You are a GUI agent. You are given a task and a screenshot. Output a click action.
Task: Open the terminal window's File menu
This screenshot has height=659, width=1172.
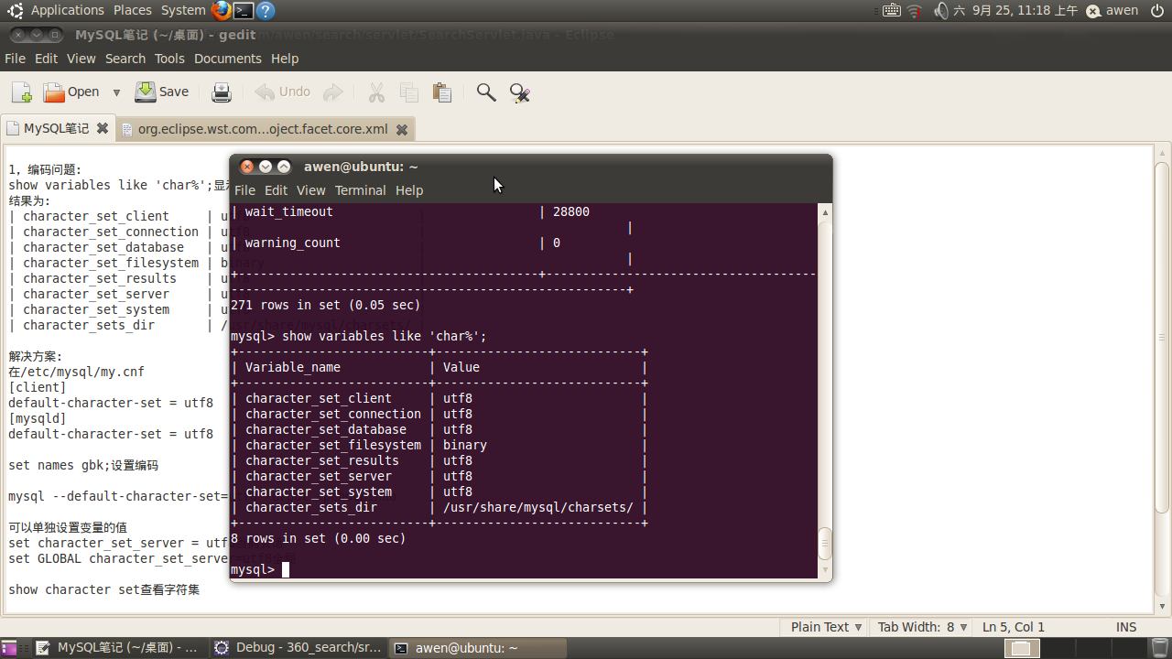[x=244, y=190]
